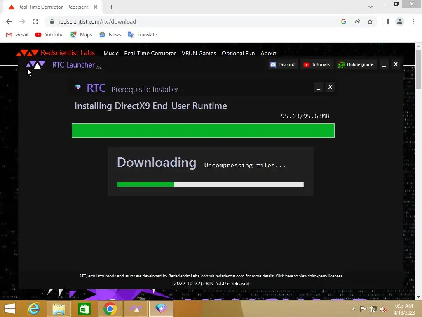Click the Google icon in address bar
Image resolution: width=422 pixels, height=317 pixels.
343,21
